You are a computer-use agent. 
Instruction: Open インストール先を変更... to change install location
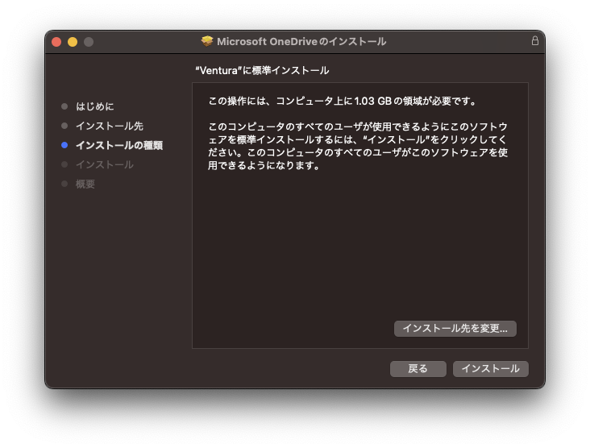(x=455, y=329)
